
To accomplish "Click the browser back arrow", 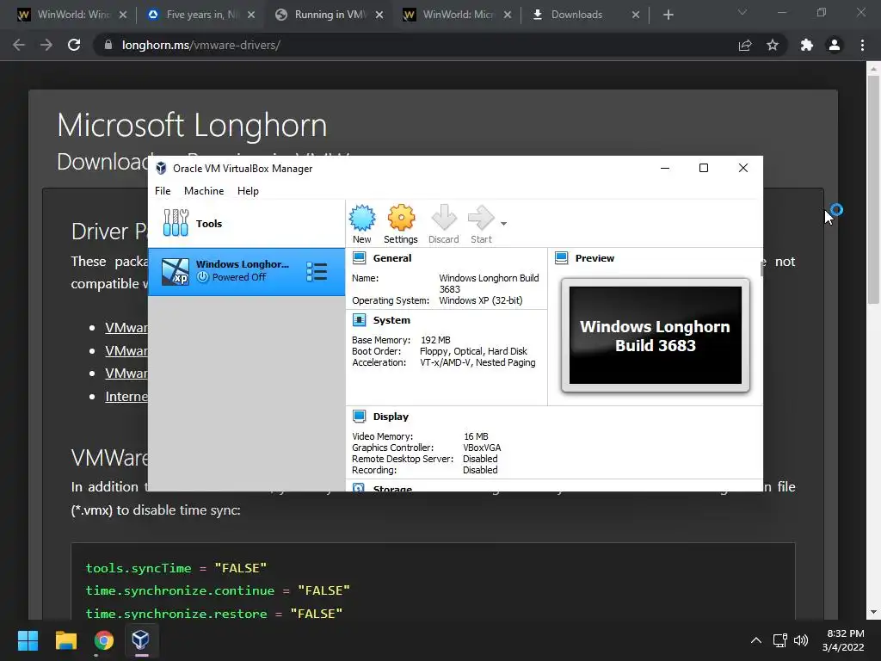I will click(19, 45).
